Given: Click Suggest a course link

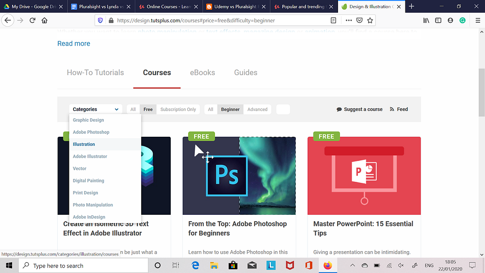Looking at the screenshot, I should [x=360, y=109].
